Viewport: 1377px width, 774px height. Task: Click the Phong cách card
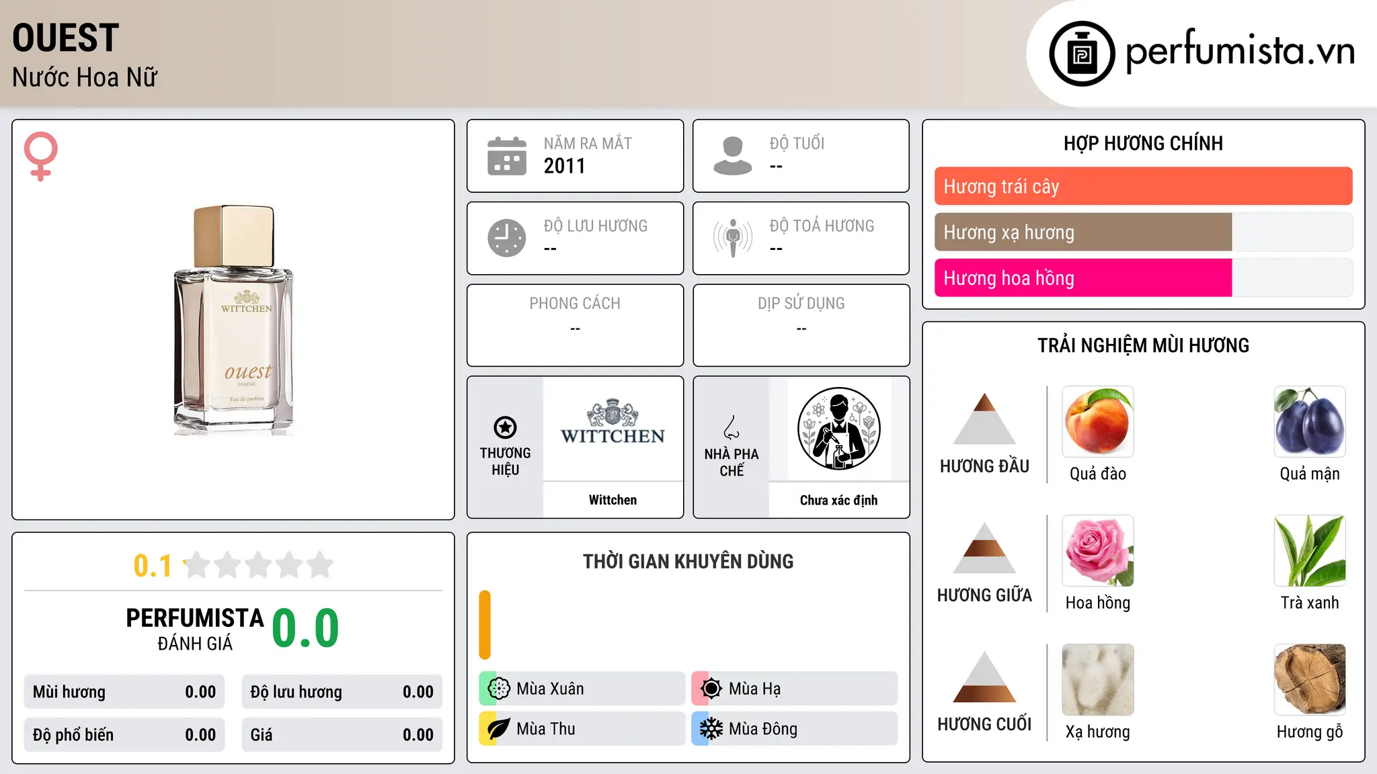tap(576, 325)
